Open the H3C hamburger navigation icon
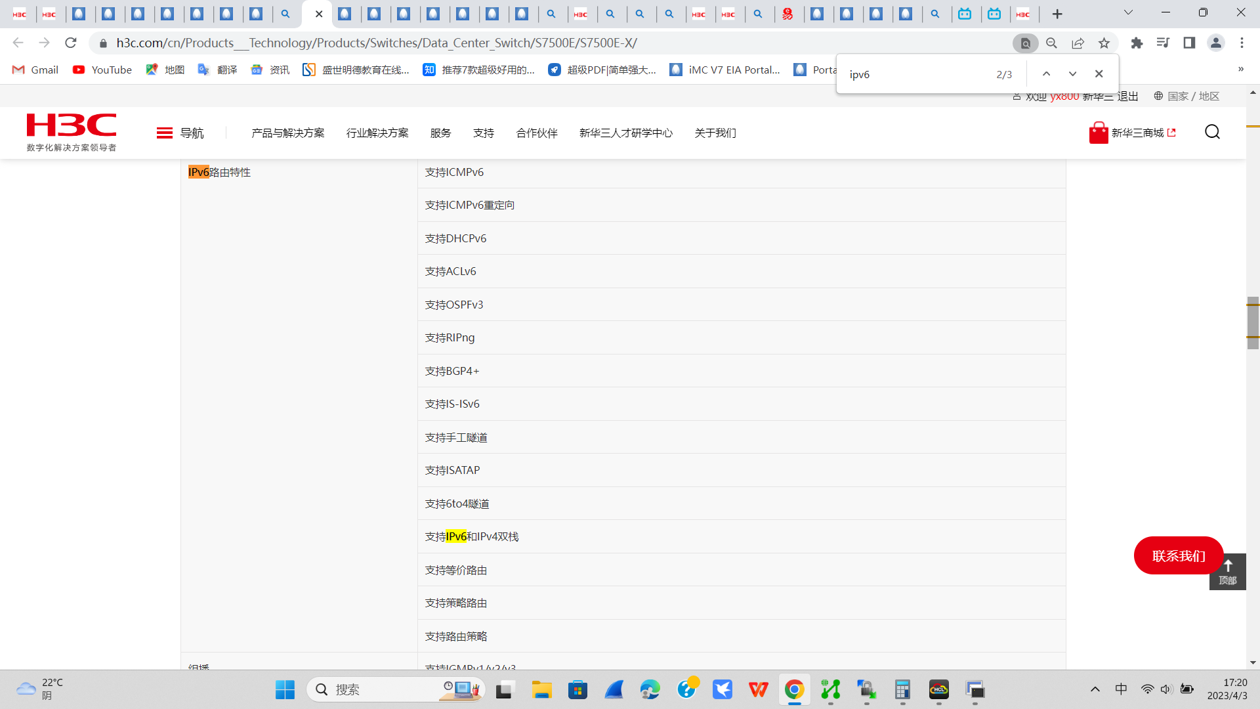This screenshot has height=709, width=1260. pyautogui.click(x=164, y=133)
